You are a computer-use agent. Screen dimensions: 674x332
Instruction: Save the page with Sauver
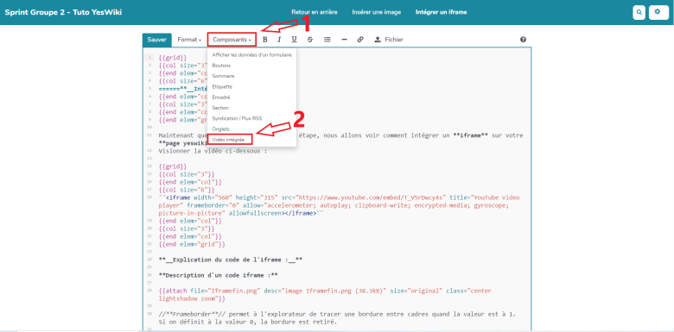click(157, 40)
